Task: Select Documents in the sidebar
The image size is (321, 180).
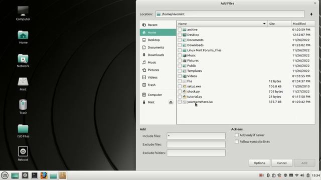Action: point(158,47)
